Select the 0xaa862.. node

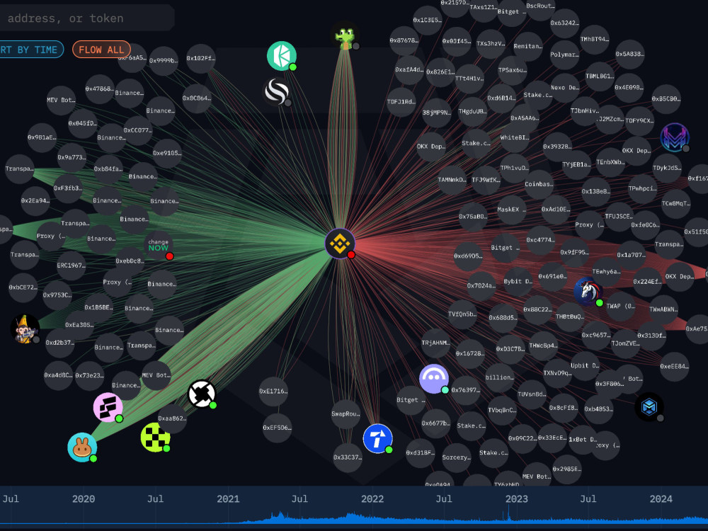(x=172, y=418)
